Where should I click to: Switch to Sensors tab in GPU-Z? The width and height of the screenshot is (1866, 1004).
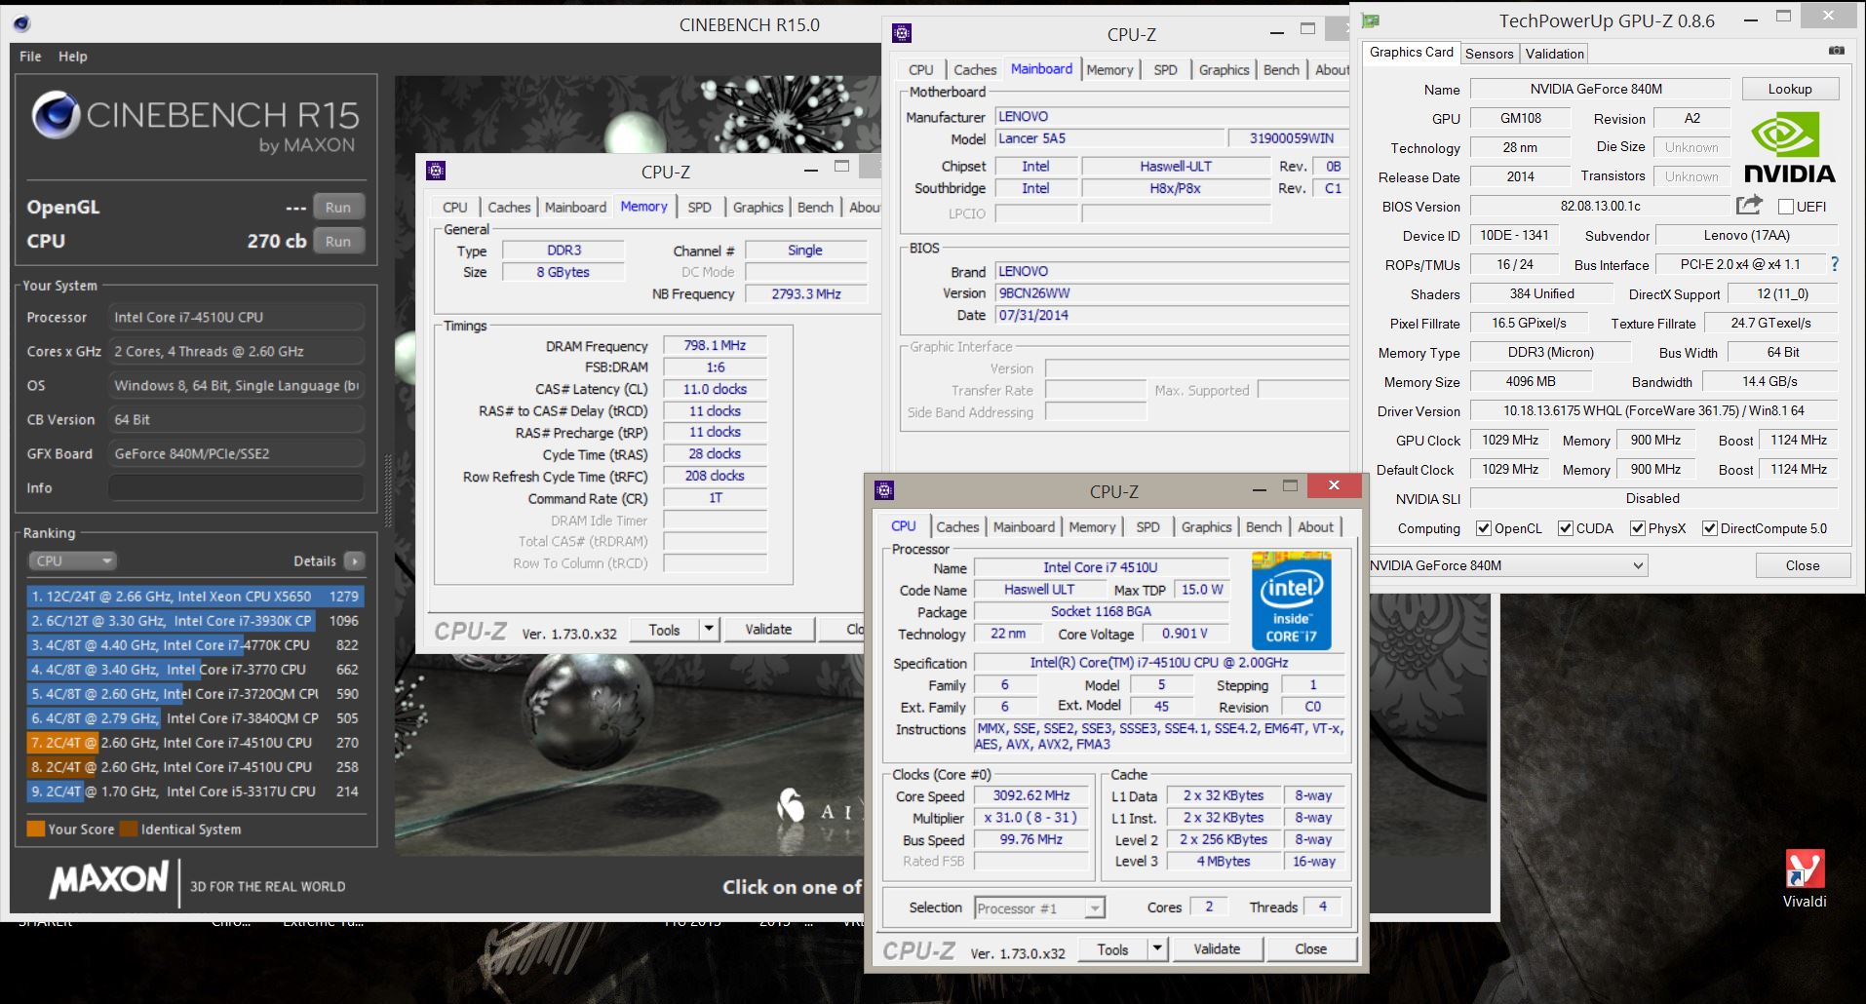pos(1489,54)
